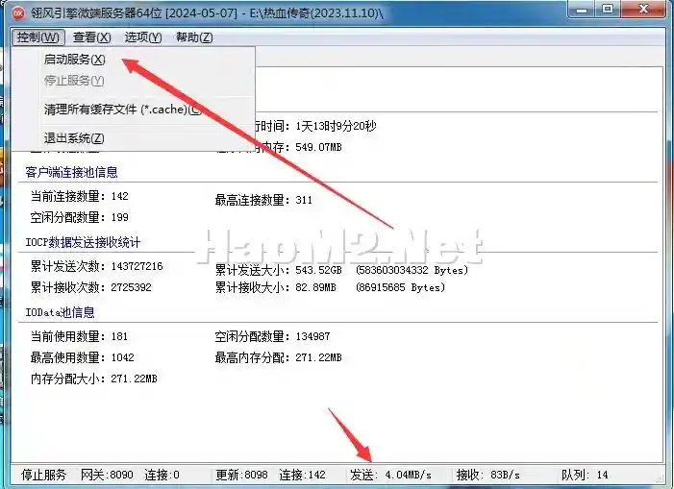
Task: Click 接收: 83B/s status entry
Action: pos(487,475)
